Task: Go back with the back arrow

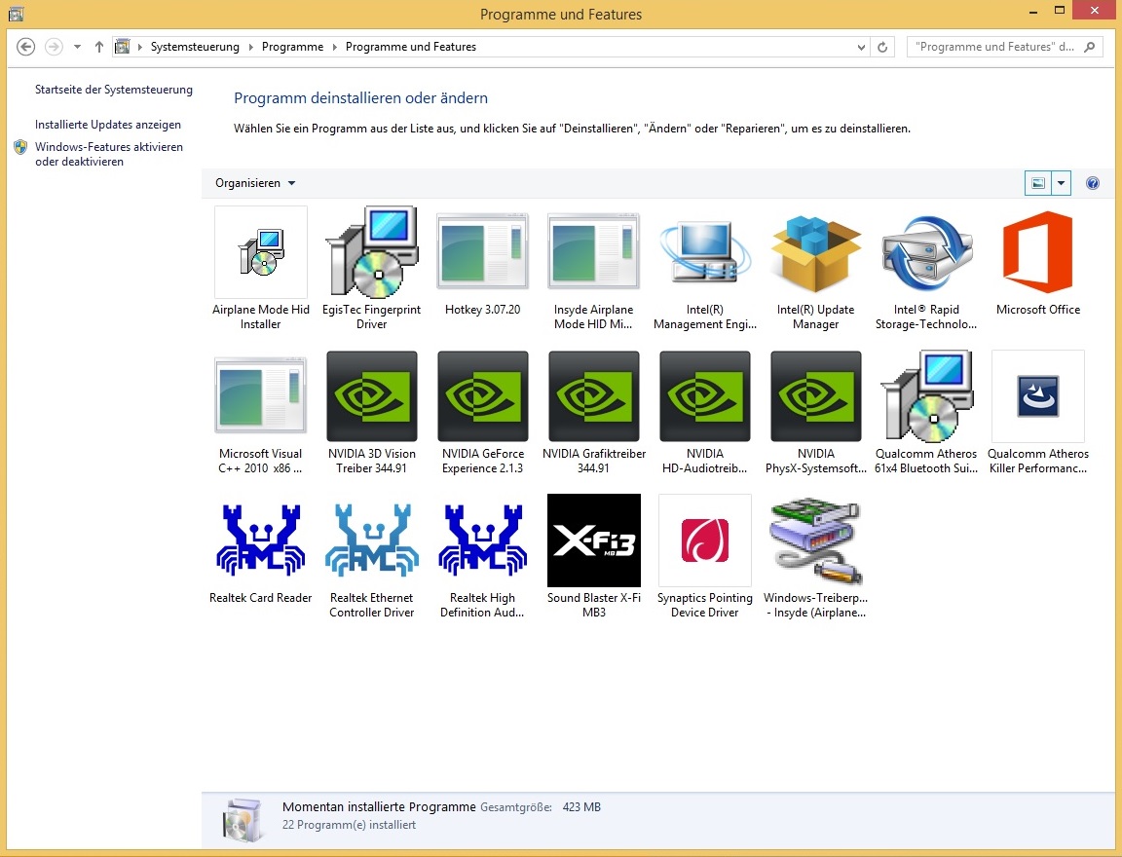Action: [x=25, y=47]
